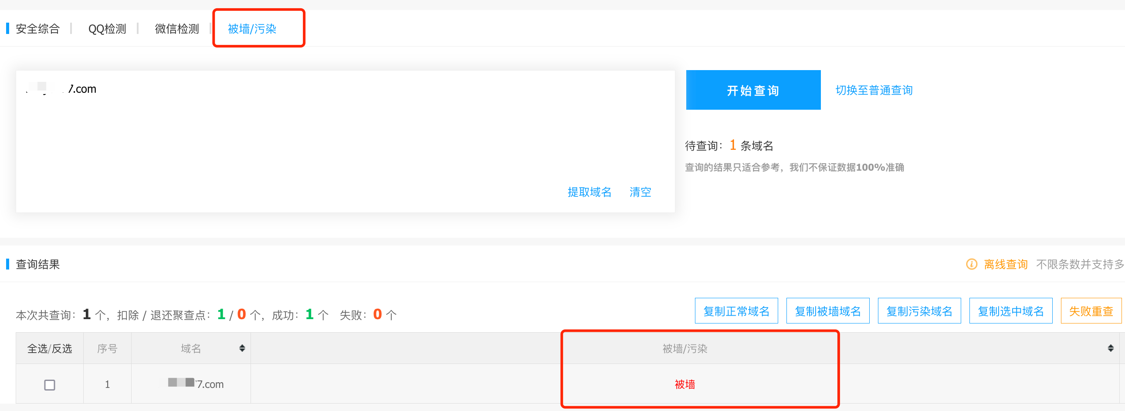Open the 切换至普通查询 link
1125x411 pixels.
[x=874, y=90]
